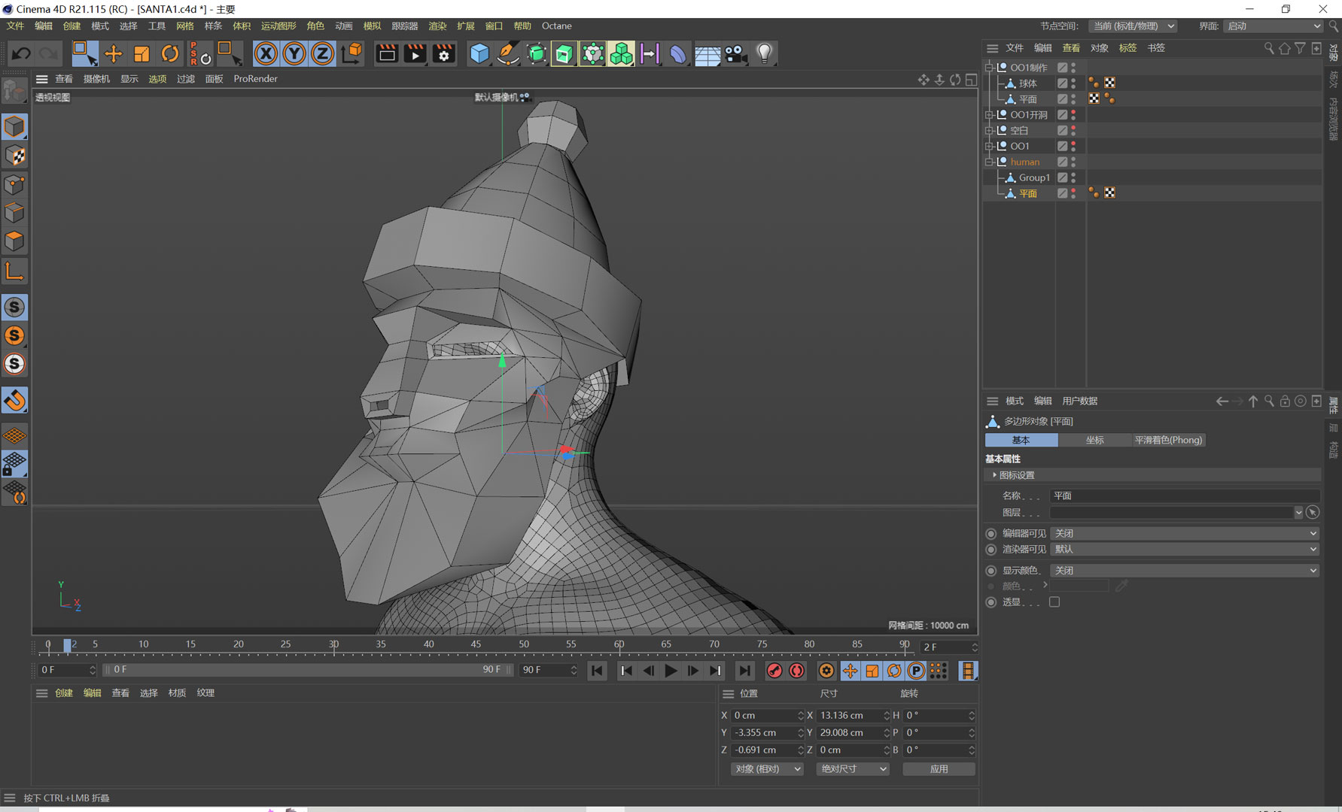Add a Cube primitive object
Image resolution: width=1342 pixels, height=812 pixels.
click(x=479, y=53)
